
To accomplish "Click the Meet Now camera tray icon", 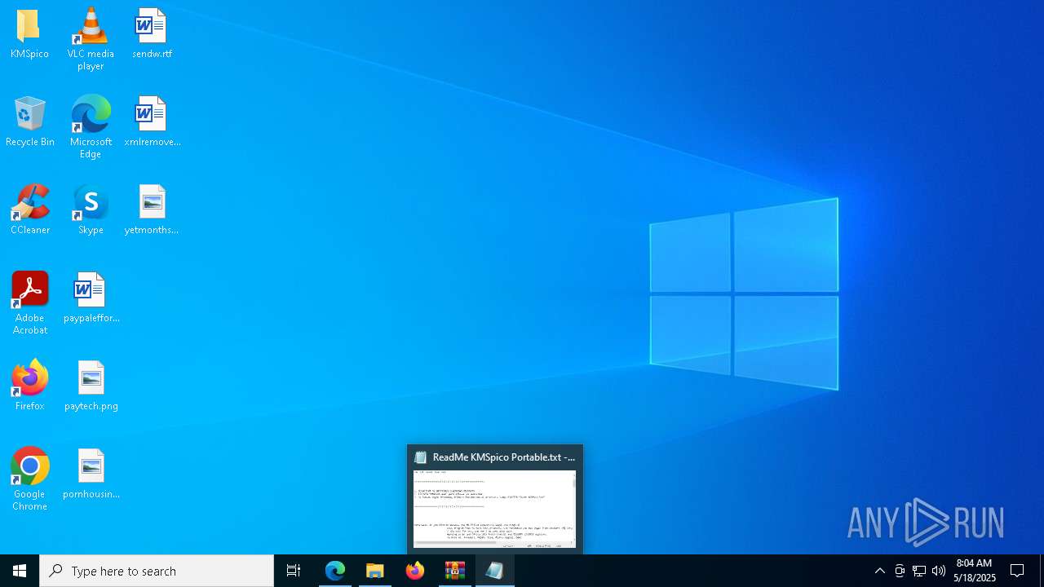I will click(900, 571).
